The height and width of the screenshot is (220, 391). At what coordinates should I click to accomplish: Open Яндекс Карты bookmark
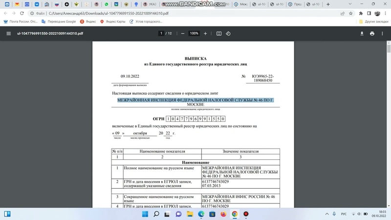(112, 22)
